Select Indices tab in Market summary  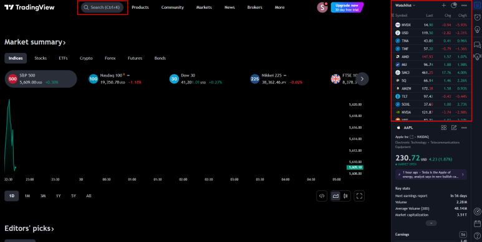coord(16,58)
